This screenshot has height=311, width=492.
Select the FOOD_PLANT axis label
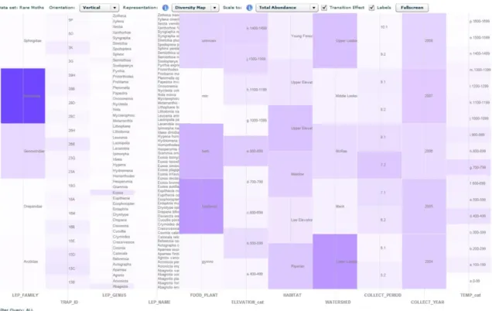point(204,295)
